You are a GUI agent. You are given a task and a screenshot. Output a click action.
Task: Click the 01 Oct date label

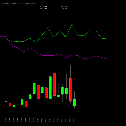[30, 120]
